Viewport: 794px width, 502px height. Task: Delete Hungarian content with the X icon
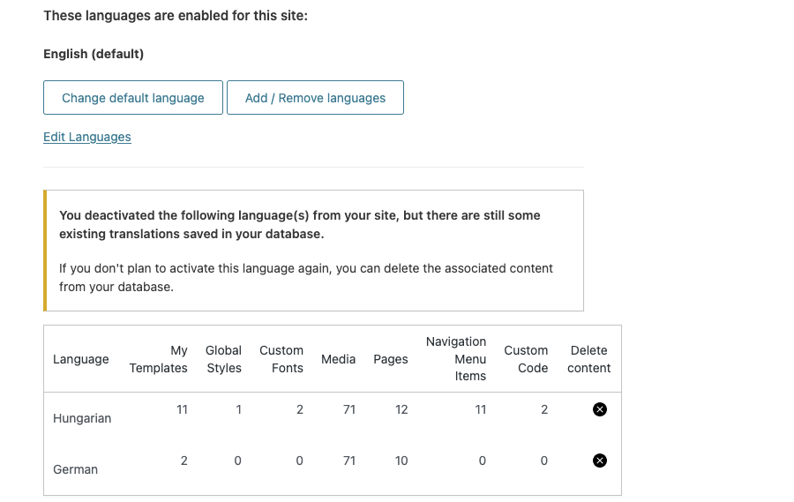pos(600,409)
